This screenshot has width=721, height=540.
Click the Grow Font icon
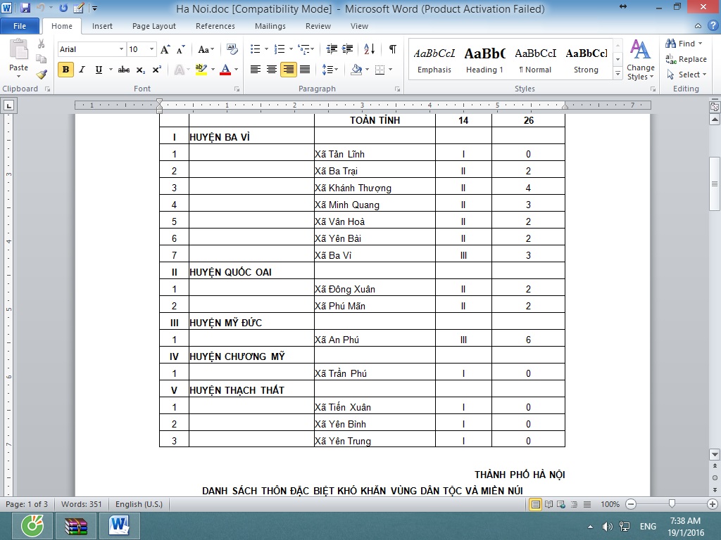click(x=165, y=49)
